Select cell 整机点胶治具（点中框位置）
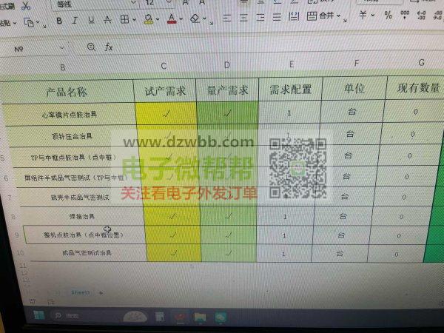Viewport: 444px width, 333px height. (x=82, y=235)
